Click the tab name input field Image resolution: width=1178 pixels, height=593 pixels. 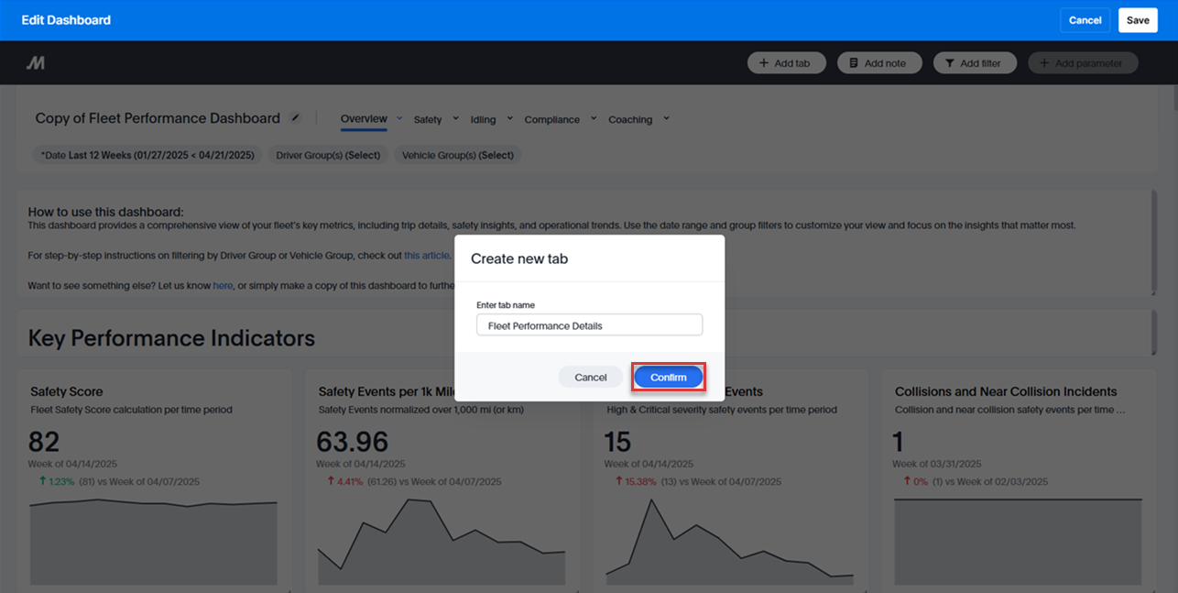(x=589, y=325)
